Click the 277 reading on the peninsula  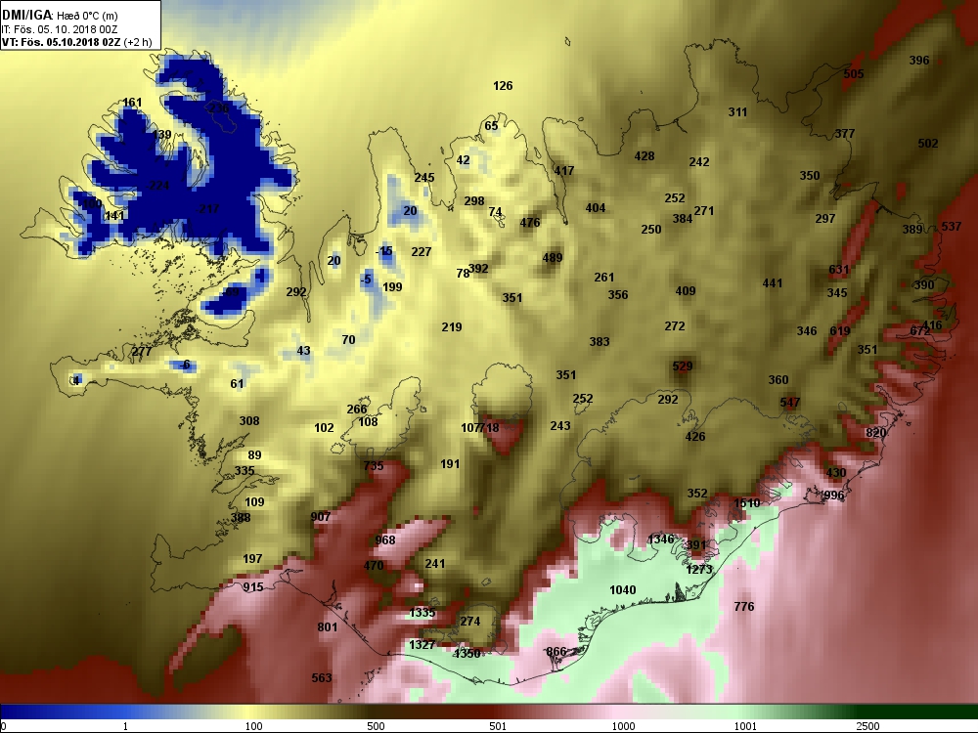point(142,352)
